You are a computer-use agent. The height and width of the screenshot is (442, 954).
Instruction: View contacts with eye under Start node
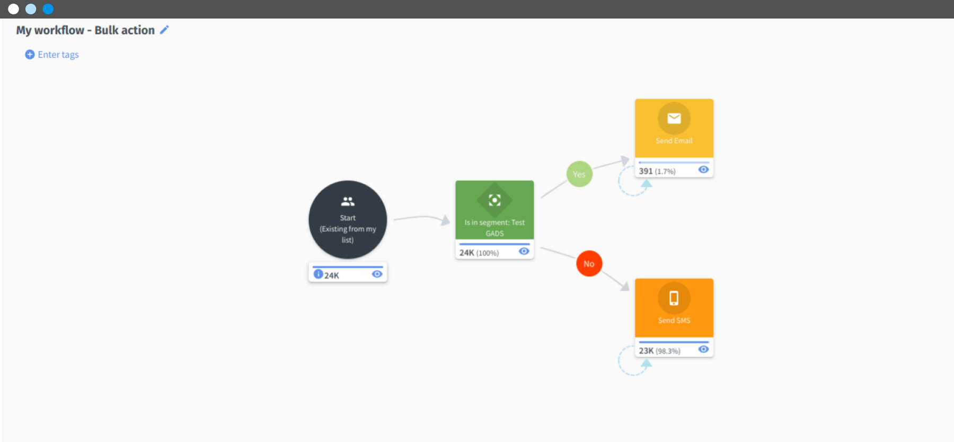(x=377, y=274)
